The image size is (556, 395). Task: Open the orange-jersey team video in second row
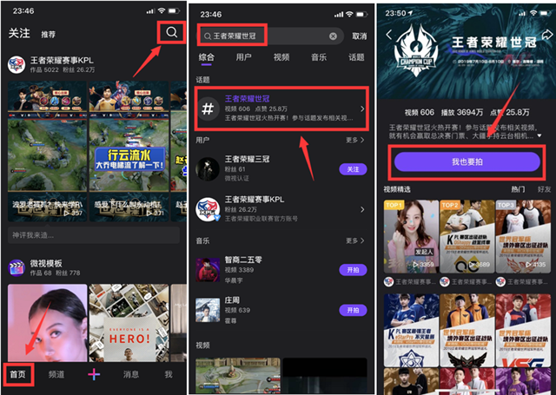pyautogui.click(x=467, y=330)
